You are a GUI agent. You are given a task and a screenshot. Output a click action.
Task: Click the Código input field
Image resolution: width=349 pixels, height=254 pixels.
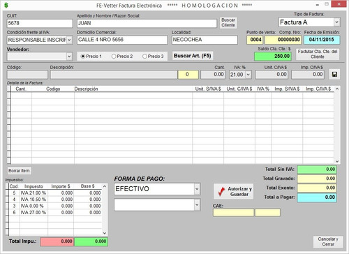tap(27, 75)
